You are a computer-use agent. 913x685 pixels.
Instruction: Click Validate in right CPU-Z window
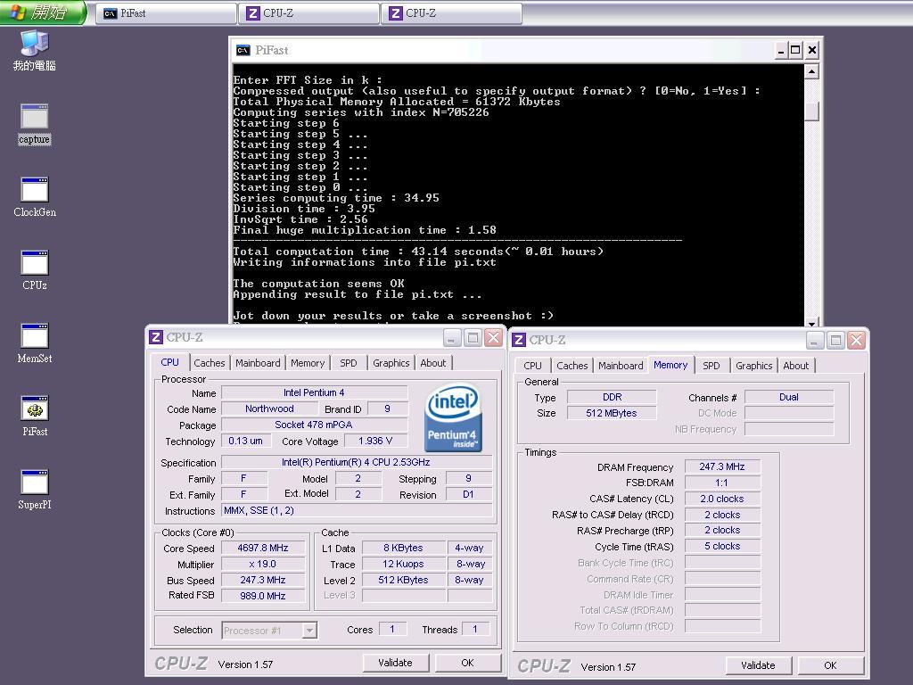(758, 665)
